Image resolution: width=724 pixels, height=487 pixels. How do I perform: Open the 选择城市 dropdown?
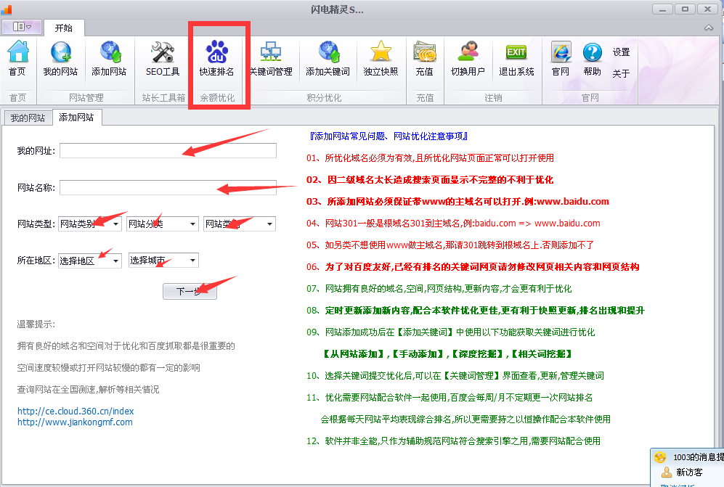point(163,261)
